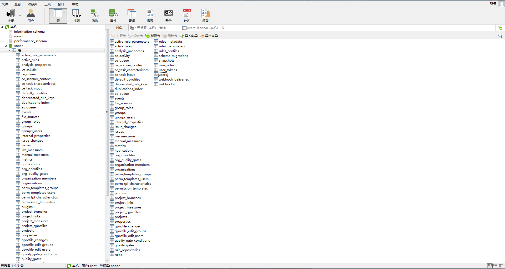
Task: Open the Schedule (计划) toolbar icon
Action: pyautogui.click(x=187, y=16)
